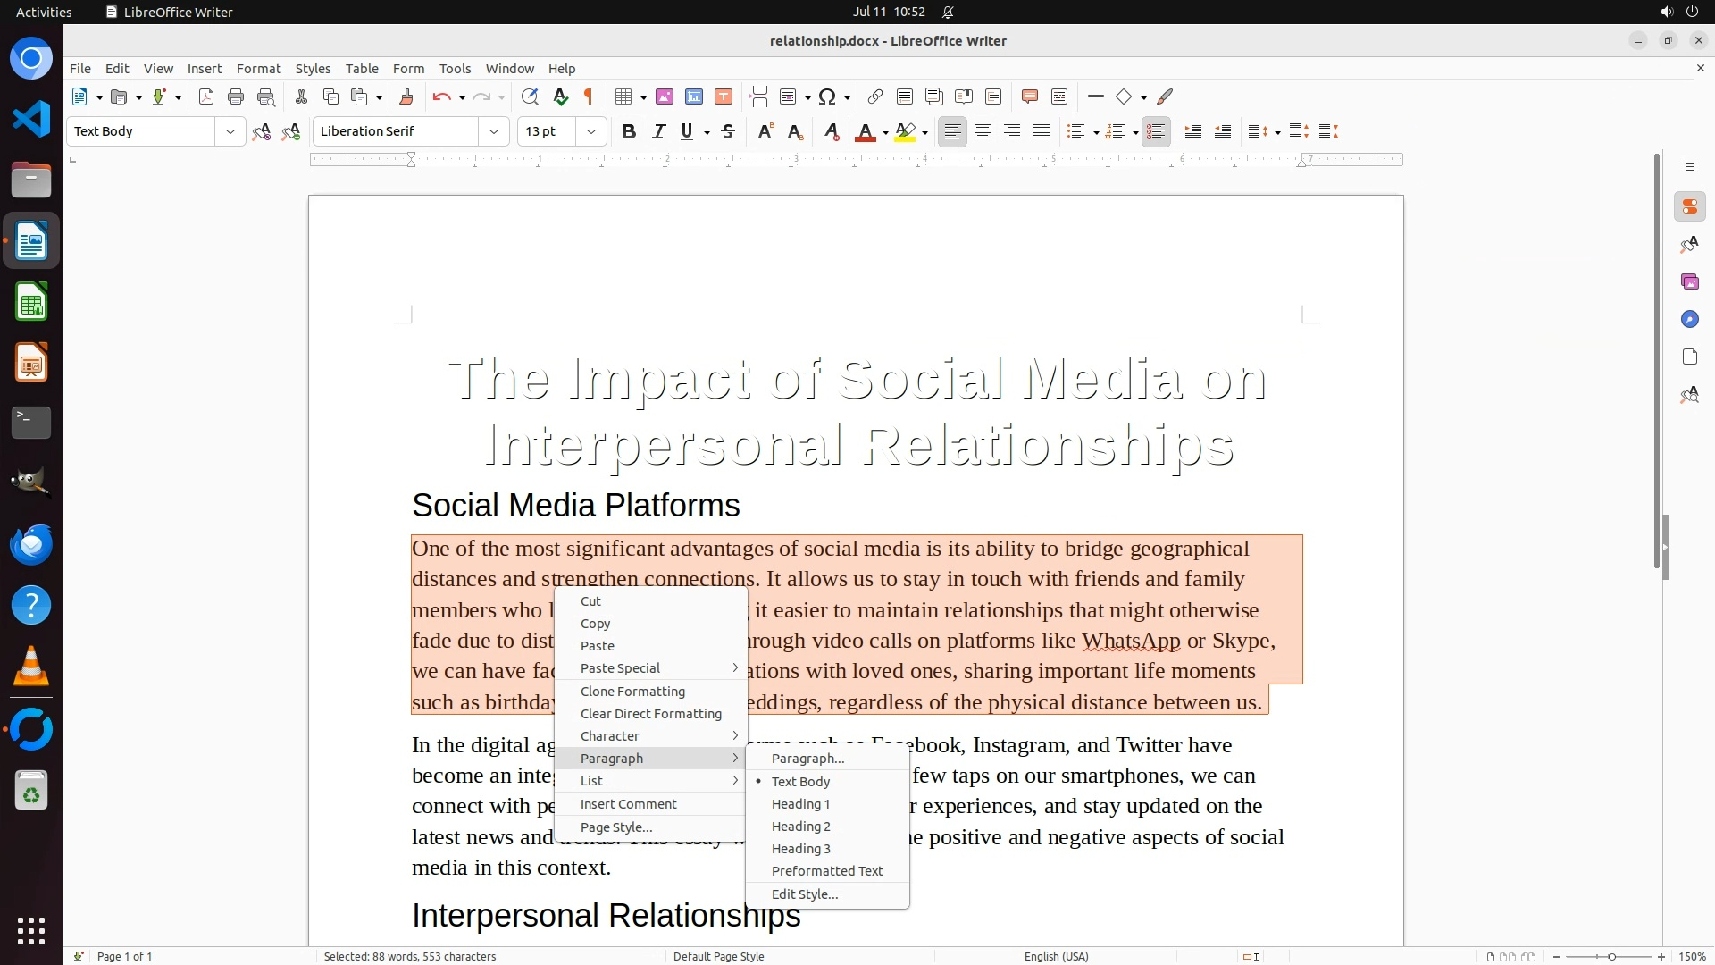Open sidebar Navigator panel icon
This screenshot has height=965, width=1715.
coord(1689,319)
